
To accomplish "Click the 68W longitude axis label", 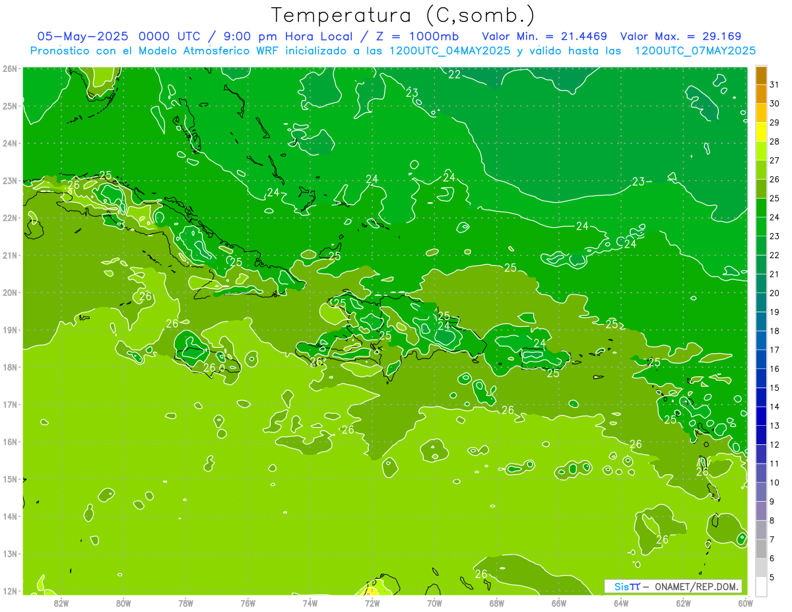I will (x=496, y=603).
